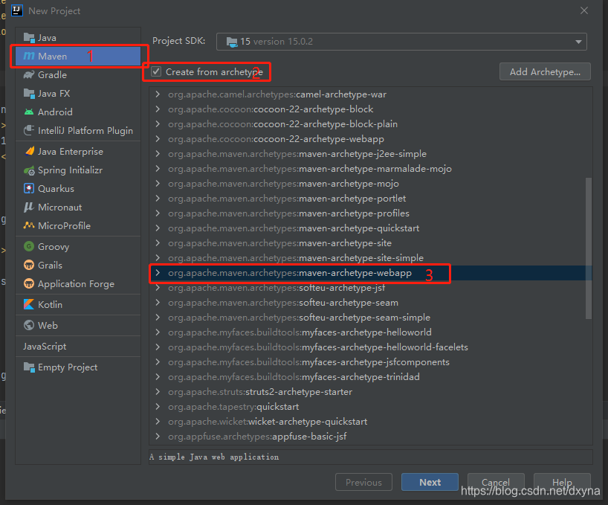Select cocoon-22-archetype-block-plain row

(370, 124)
